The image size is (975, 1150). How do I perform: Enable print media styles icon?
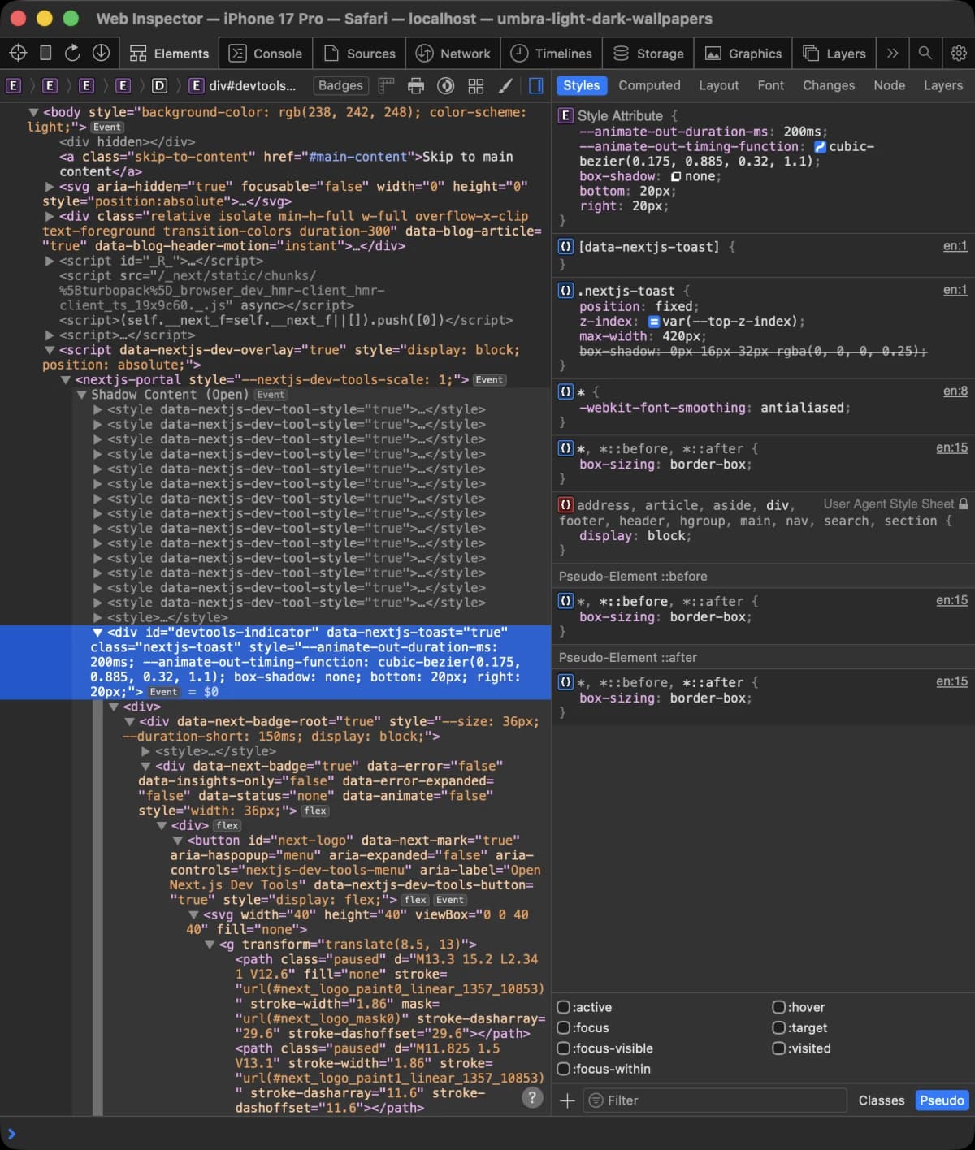tap(416, 85)
